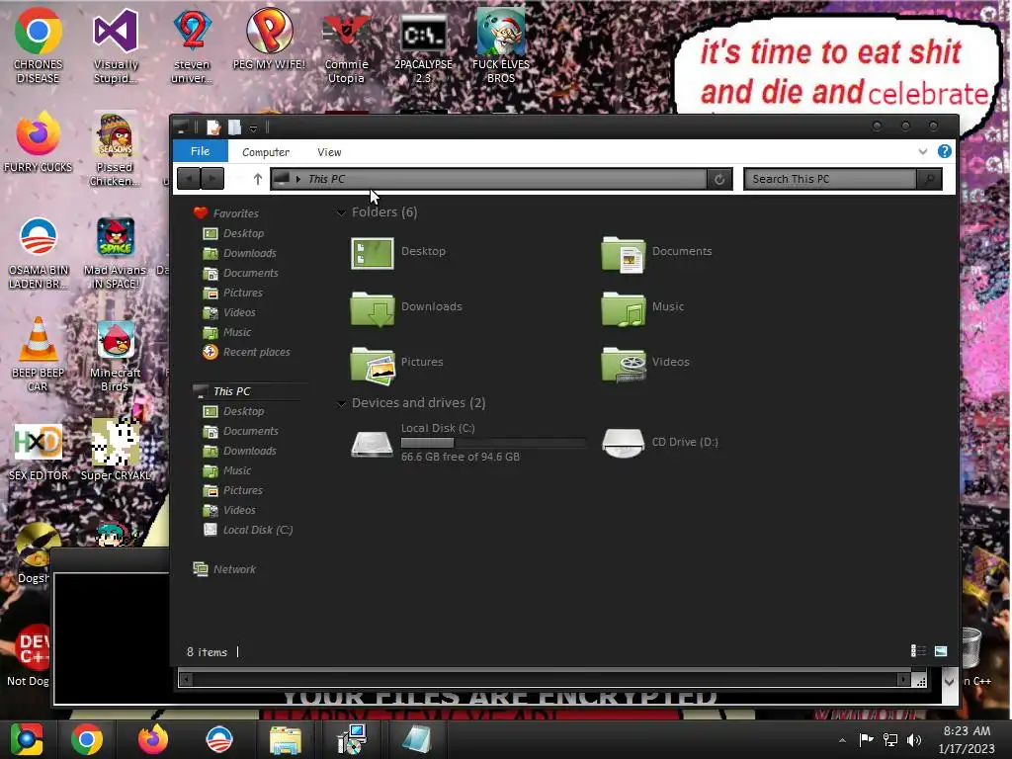This screenshot has width=1012, height=759.
Task: Open Mad Avians IN SPACE! desktop icon
Action: click(x=115, y=252)
